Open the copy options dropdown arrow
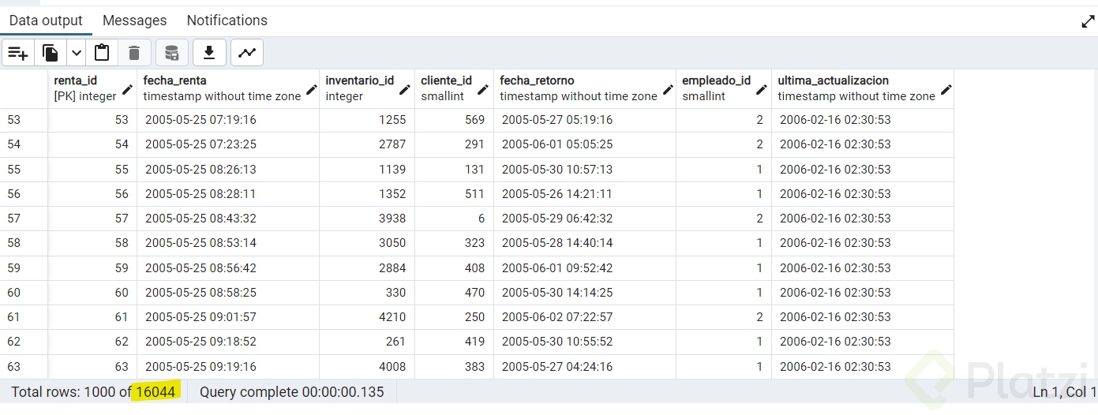 click(x=76, y=53)
